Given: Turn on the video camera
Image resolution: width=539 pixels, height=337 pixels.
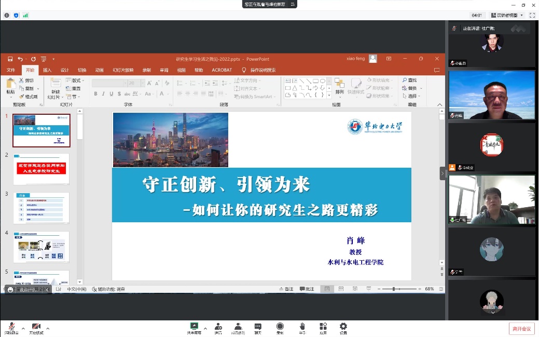Looking at the screenshot, I should coord(36,327).
